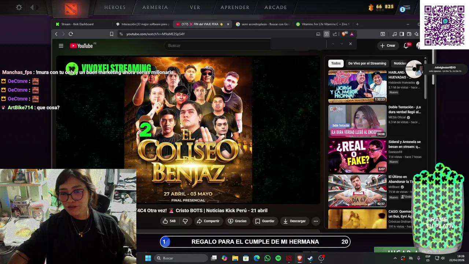Open the ARCADE menu in Dota 2
This screenshot has width=469, height=264.
click(x=276, y=7)
